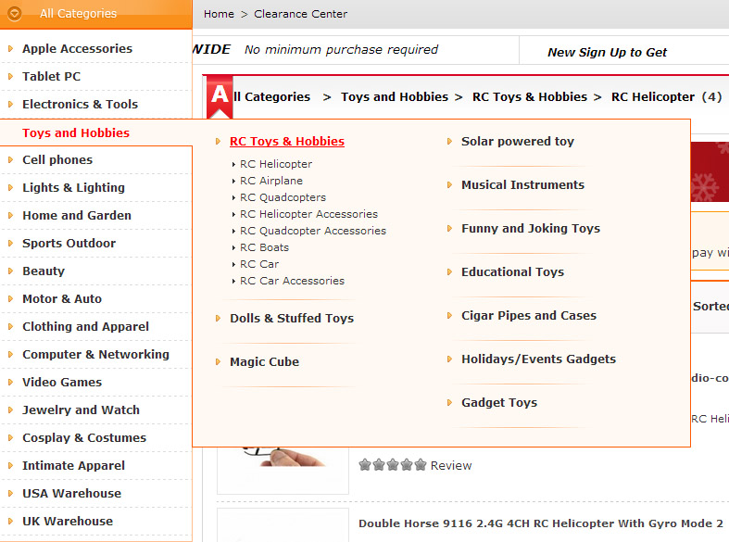
Task: Open Educational Toys category
Action: coord(512,272)
